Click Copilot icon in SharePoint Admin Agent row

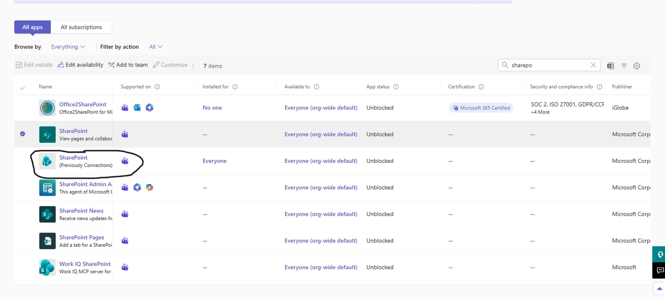[x=150, y=187]
